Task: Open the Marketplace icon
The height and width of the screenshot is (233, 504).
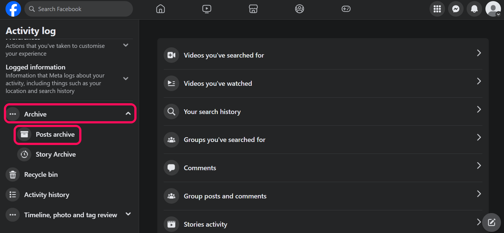Action: (x=253, y=9)
